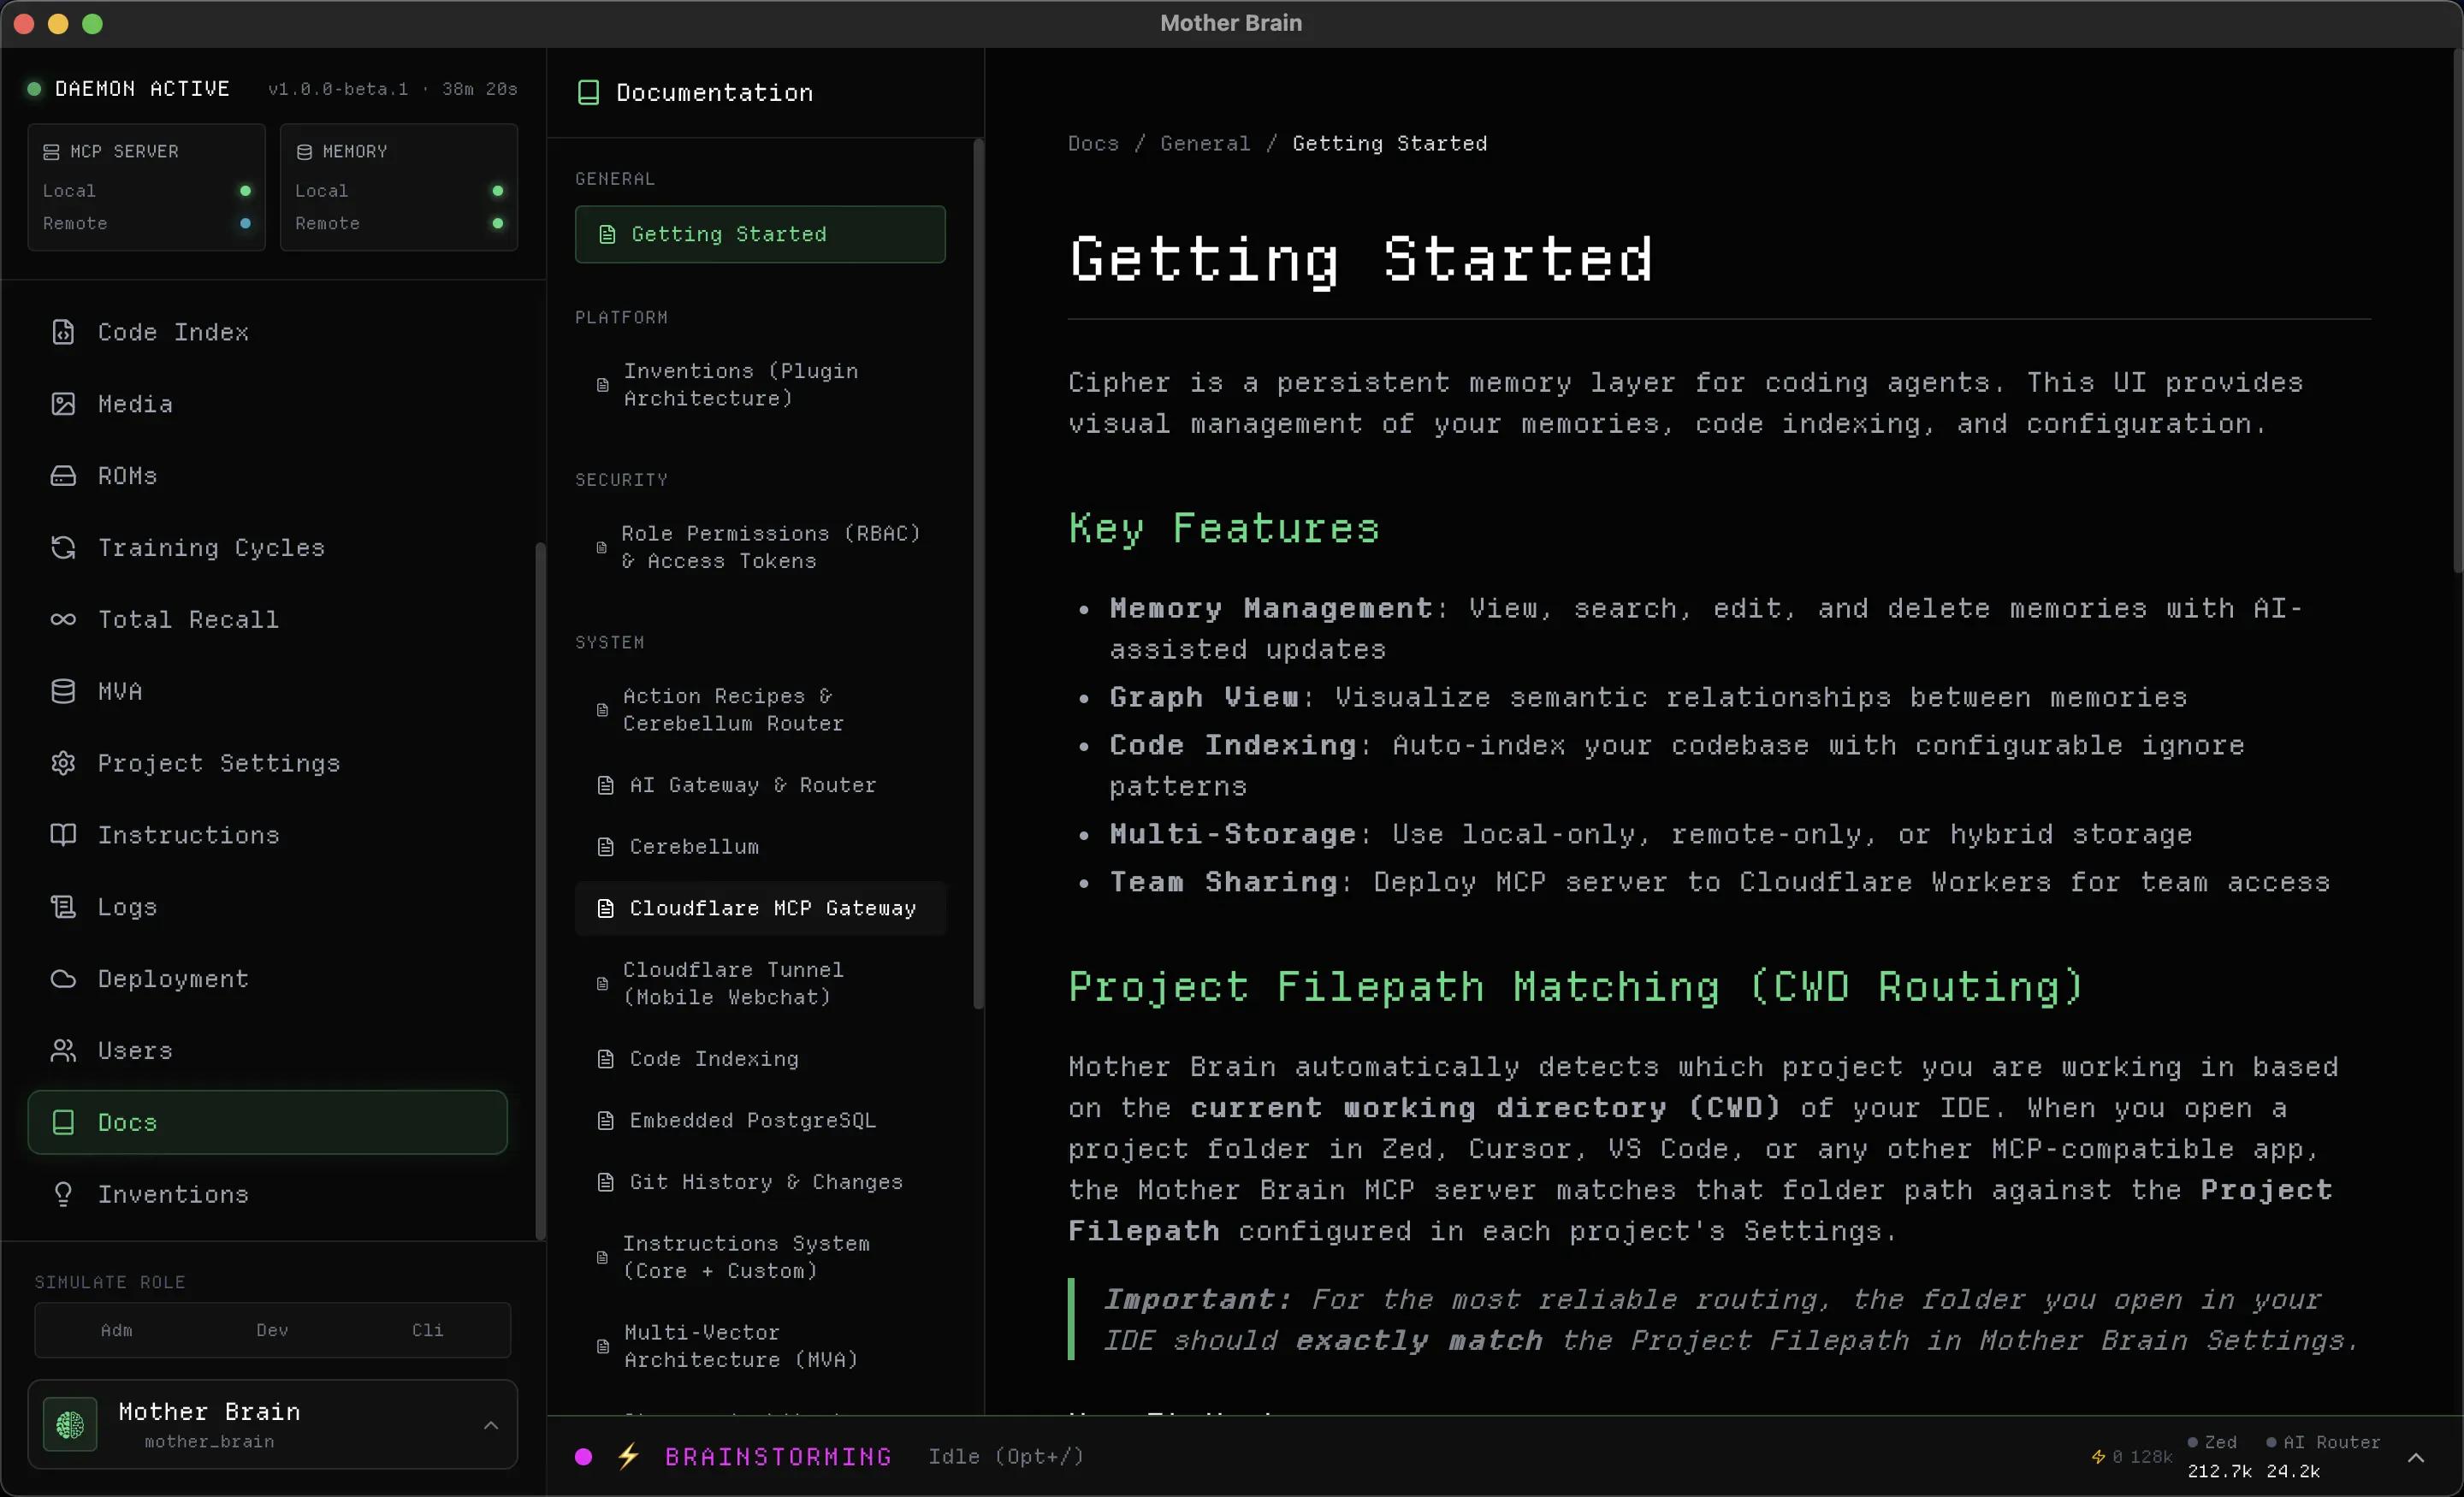Select the Adm simulated role
Screen dimensions: 2464x1497
tap(116, 1330)
